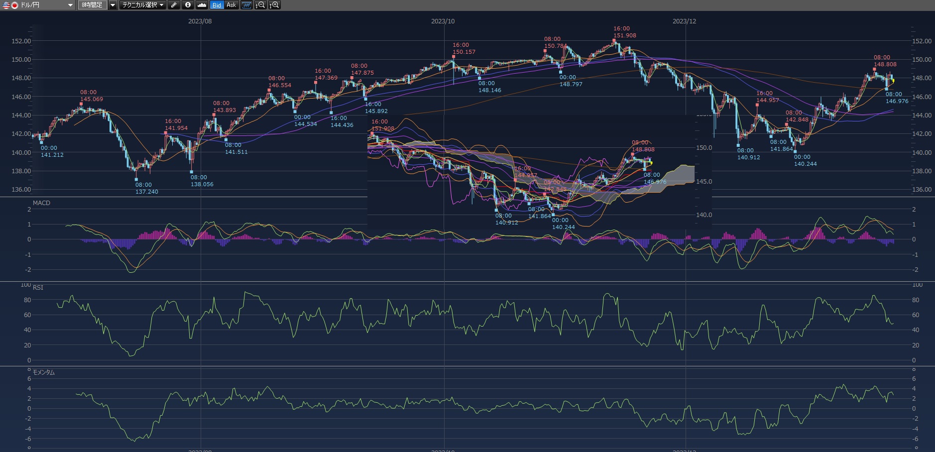Viewport: 935px width, 452px height.
Task: Toggle the blue chart overlay icon
Action: coord(246,5)
